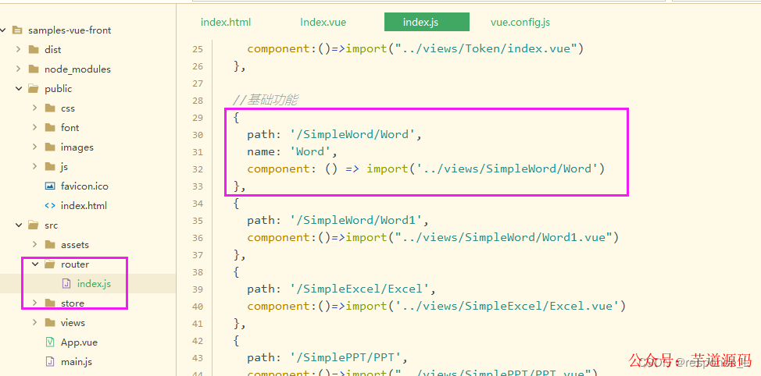761x376 pixels.
Task: Click the src folder icon
Action: [x=34, y=225]
